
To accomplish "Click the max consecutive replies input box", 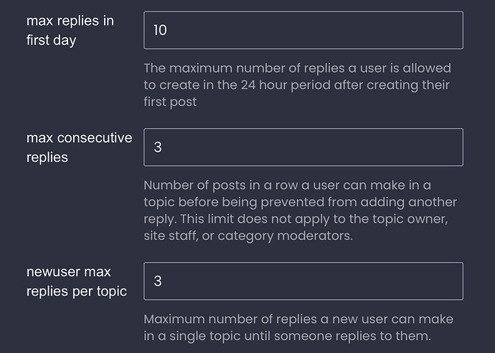I will coord(303,148).
